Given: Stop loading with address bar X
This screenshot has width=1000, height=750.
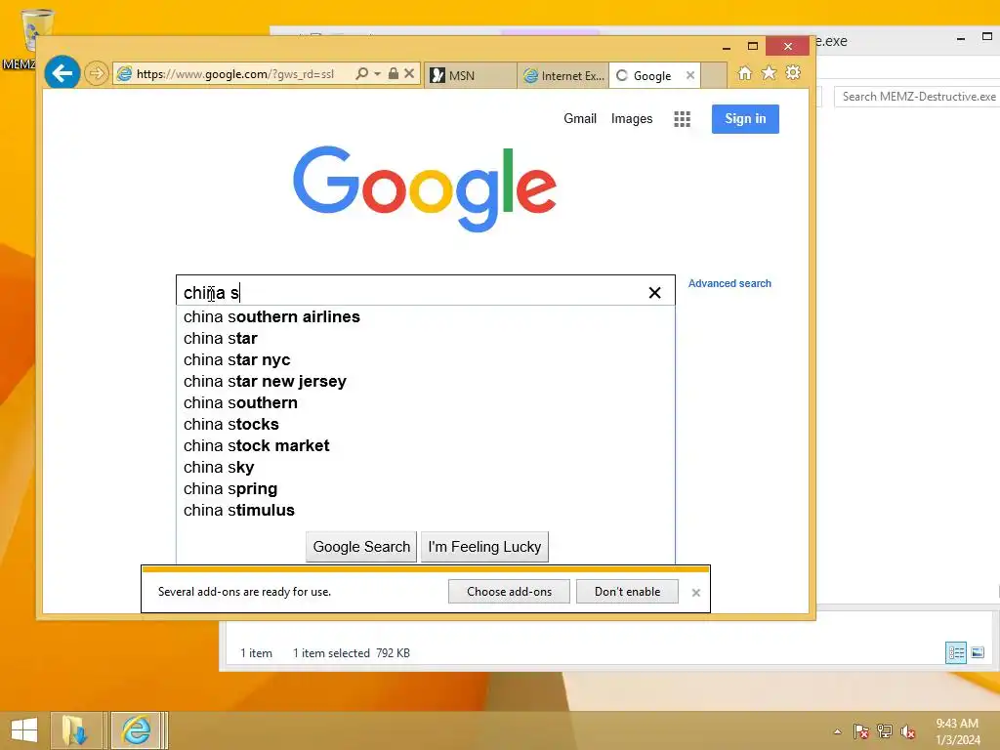Looking at the screenshot, I should pyautogui.click(x=409, y=74).
